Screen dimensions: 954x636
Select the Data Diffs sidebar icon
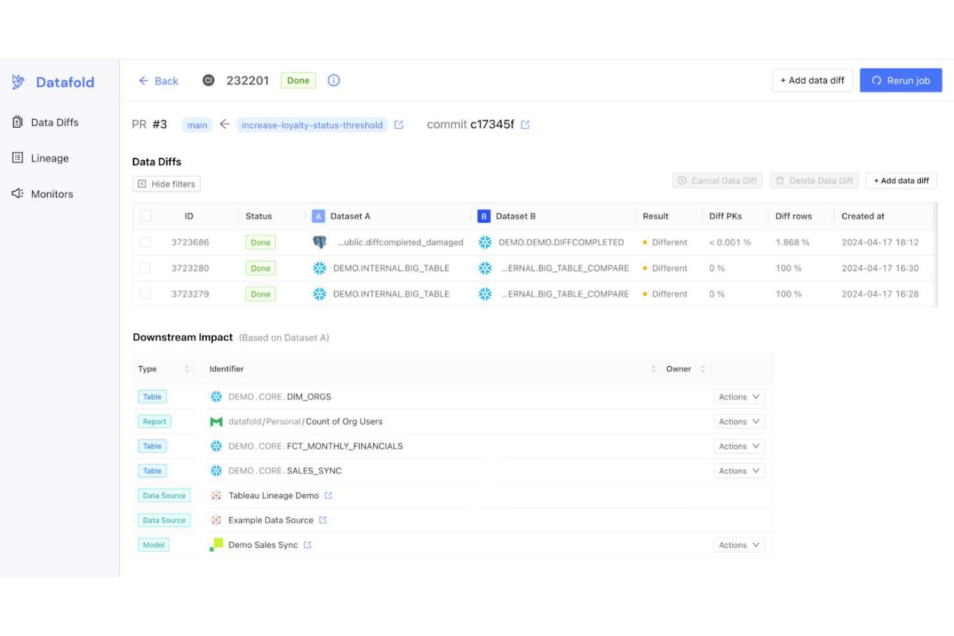(17, 122)
